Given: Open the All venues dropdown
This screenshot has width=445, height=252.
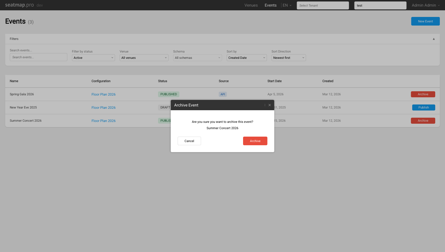Looking at the screenshot, I should point(144,57).
